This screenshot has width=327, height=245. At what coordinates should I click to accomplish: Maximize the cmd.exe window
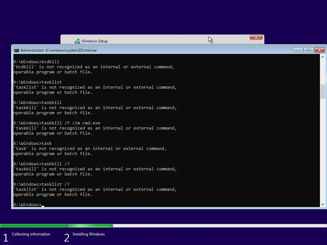coord(309,50)
